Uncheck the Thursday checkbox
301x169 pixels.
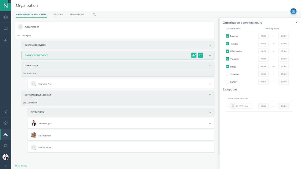[x=227, y=59]
